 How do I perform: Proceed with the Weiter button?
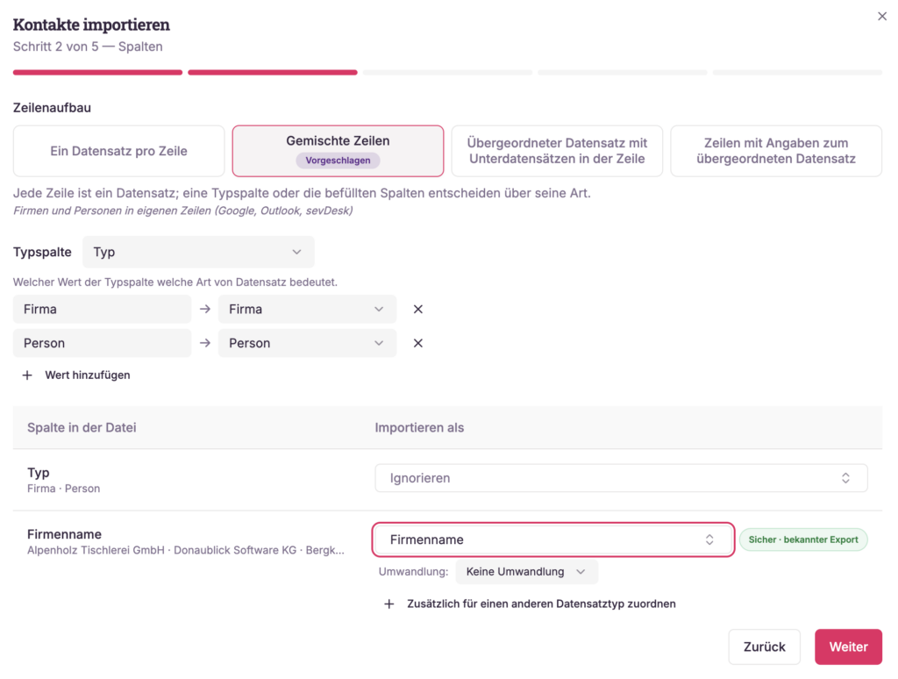pyautogui.click(x=848, y=647)
